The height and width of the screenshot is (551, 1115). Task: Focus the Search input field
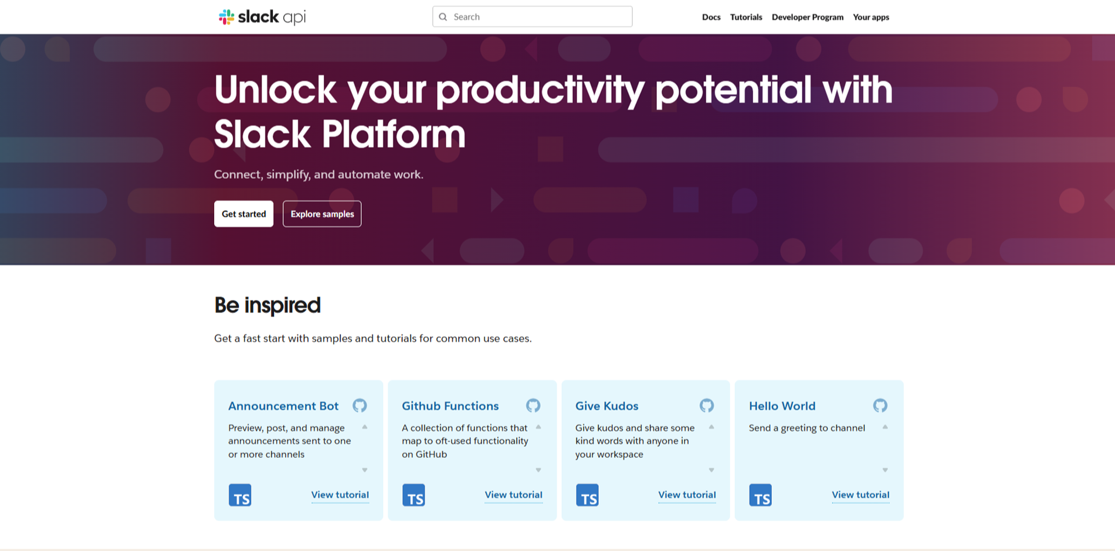(x=532, y=17)
